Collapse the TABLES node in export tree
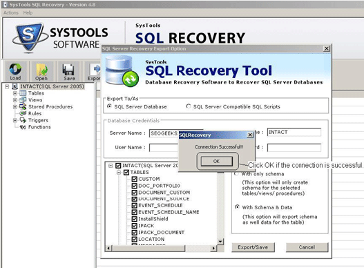The image size is (364, 268). point(119,172)
